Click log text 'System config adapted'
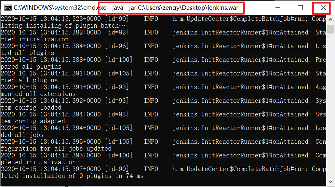335x187 pixels. tap(33, 121)
